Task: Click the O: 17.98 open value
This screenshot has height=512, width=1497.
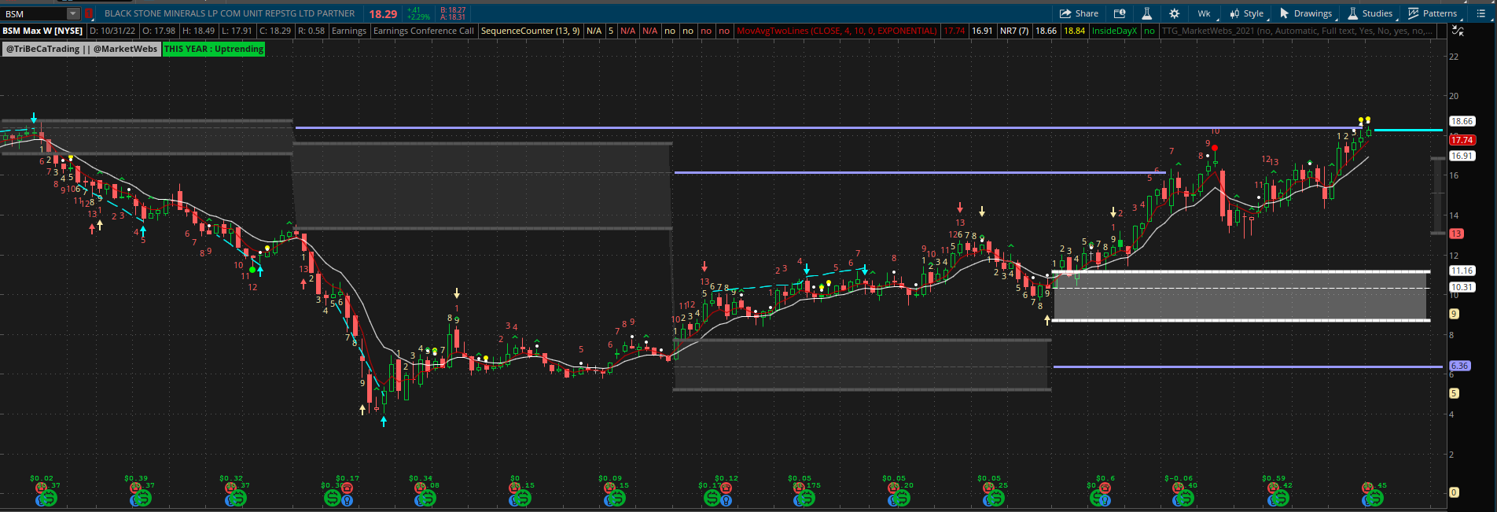Action: click(160, 31)
